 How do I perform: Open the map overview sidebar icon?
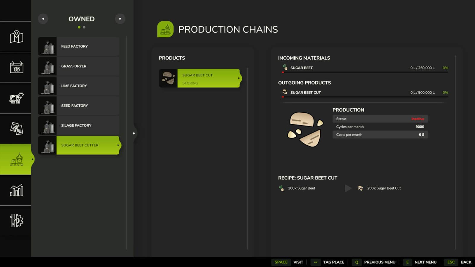tap(16, 37)
